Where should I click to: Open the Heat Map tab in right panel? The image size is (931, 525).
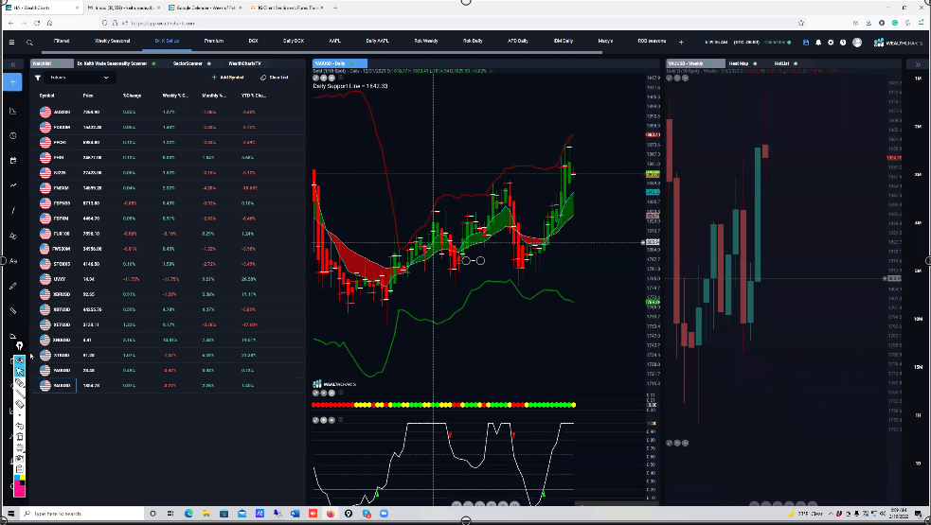pyautogui.click(x=739, y=63)
